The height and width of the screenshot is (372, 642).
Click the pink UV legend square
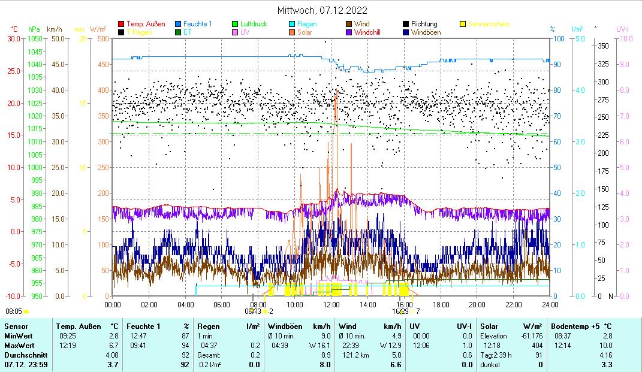click(x=235, y=32)
